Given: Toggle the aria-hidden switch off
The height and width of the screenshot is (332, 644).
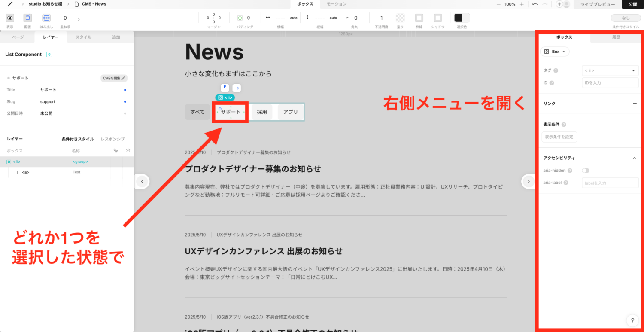Looking at the screenshot, I should 586,171.
